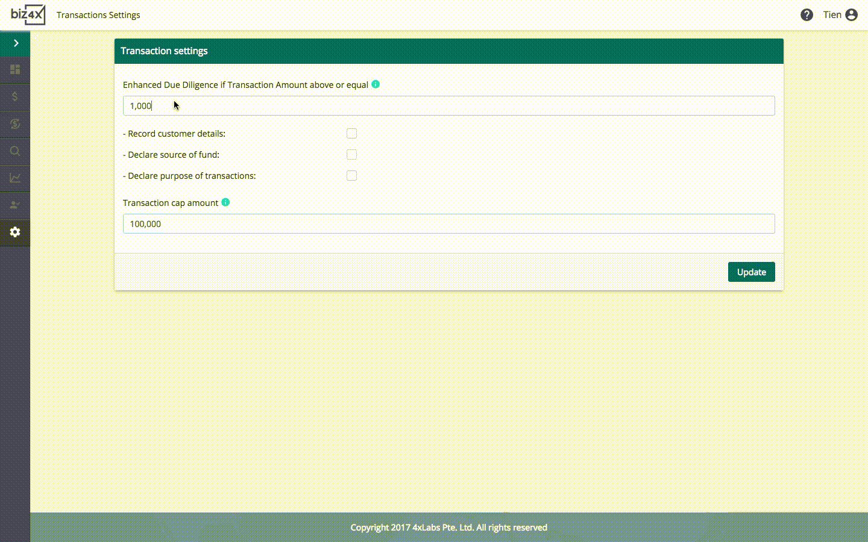
Task: Click the biz4x logo
Action: (28, 14)
